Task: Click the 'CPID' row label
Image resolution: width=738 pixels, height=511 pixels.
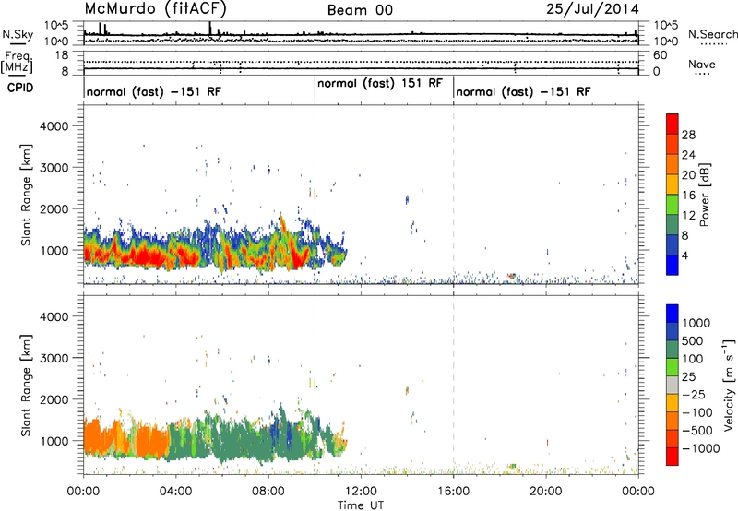Action: tap(20, 88)
